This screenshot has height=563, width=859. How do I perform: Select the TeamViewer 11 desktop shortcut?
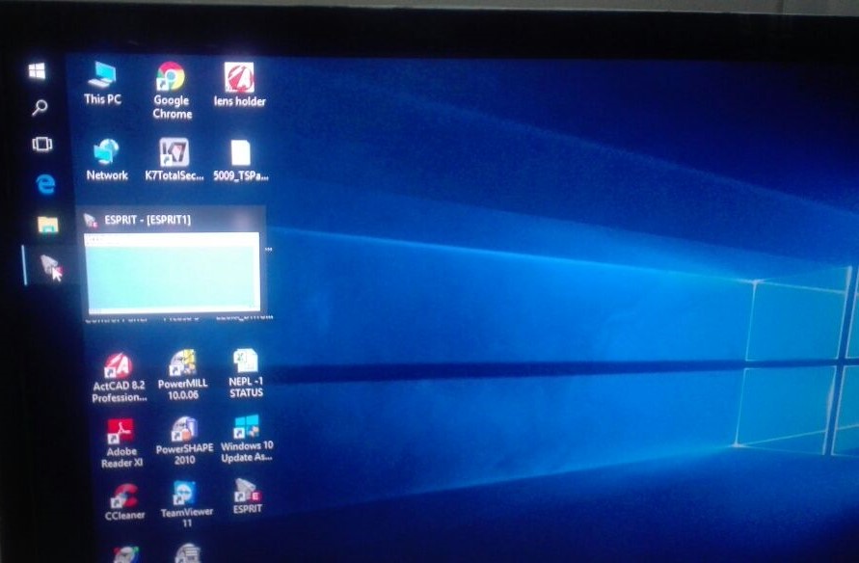[x=183, y=494]
